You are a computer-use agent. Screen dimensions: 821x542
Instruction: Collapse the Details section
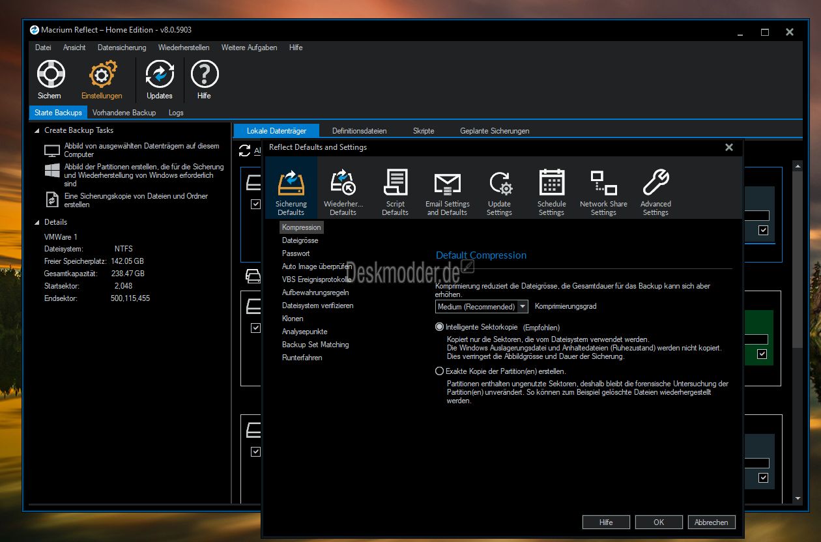tap(37, 222)
